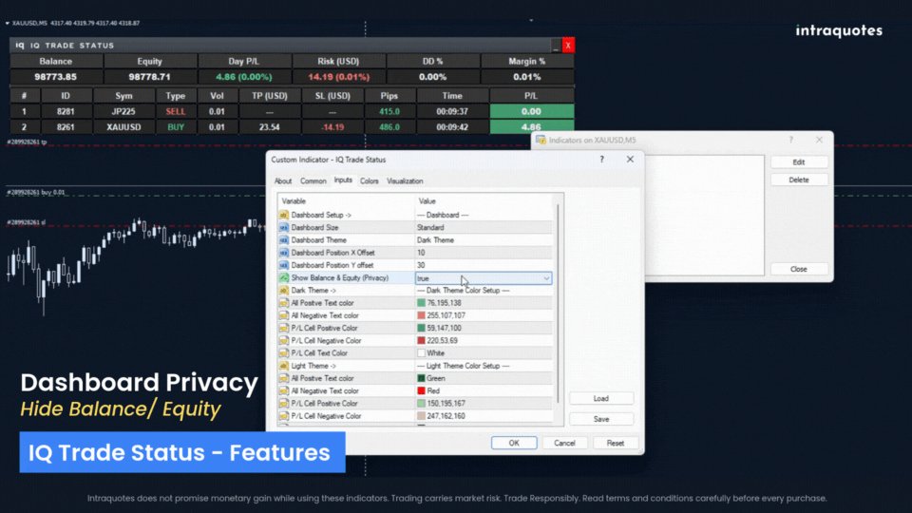The image size is (912, 513).
Task: Click the Indicators on XAUUSD,M5 title icon
Action: [541, 141]
